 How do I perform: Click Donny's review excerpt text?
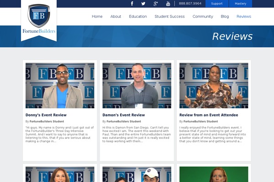pos(59,134)
